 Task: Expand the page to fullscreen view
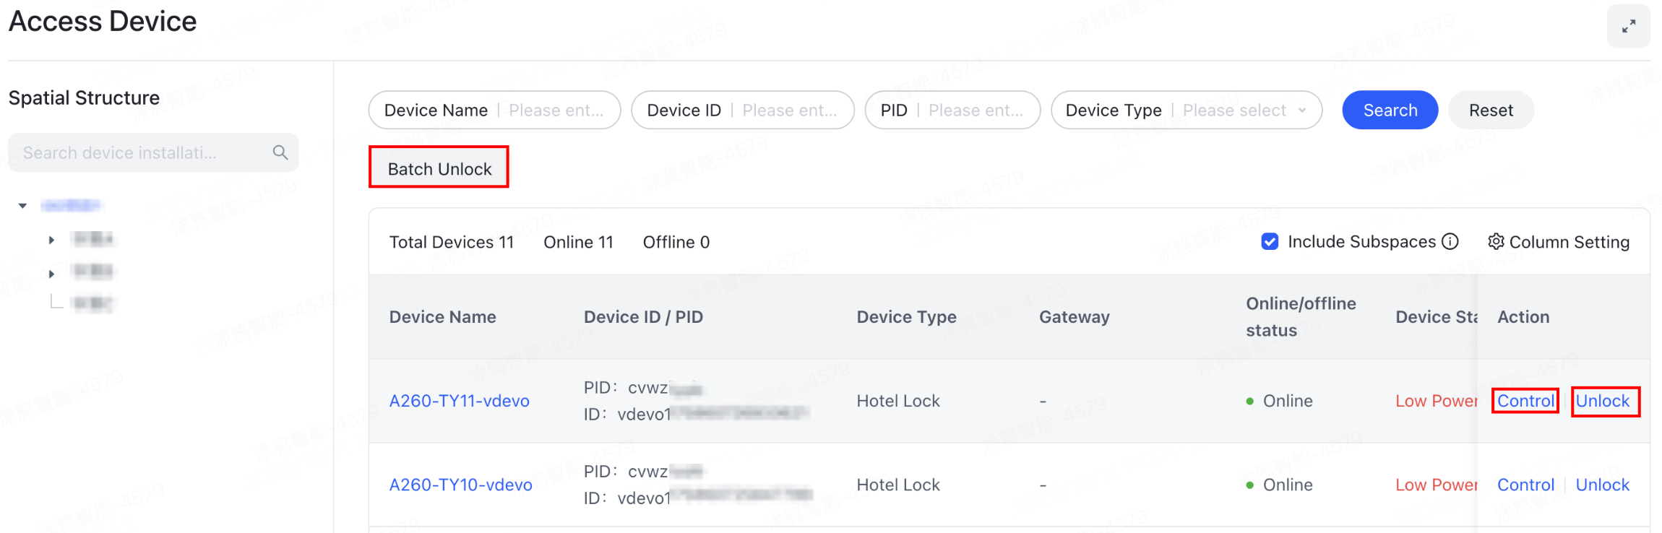(1628, 26)
